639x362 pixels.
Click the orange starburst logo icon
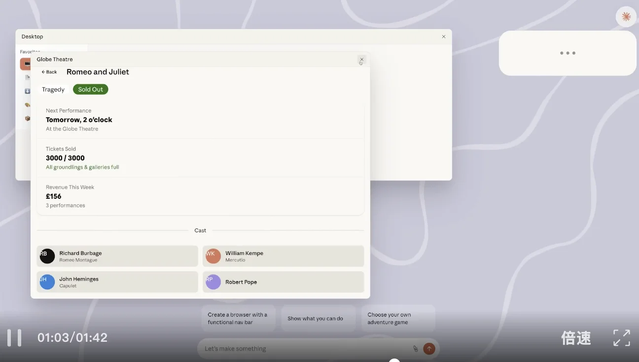point(626,17)
